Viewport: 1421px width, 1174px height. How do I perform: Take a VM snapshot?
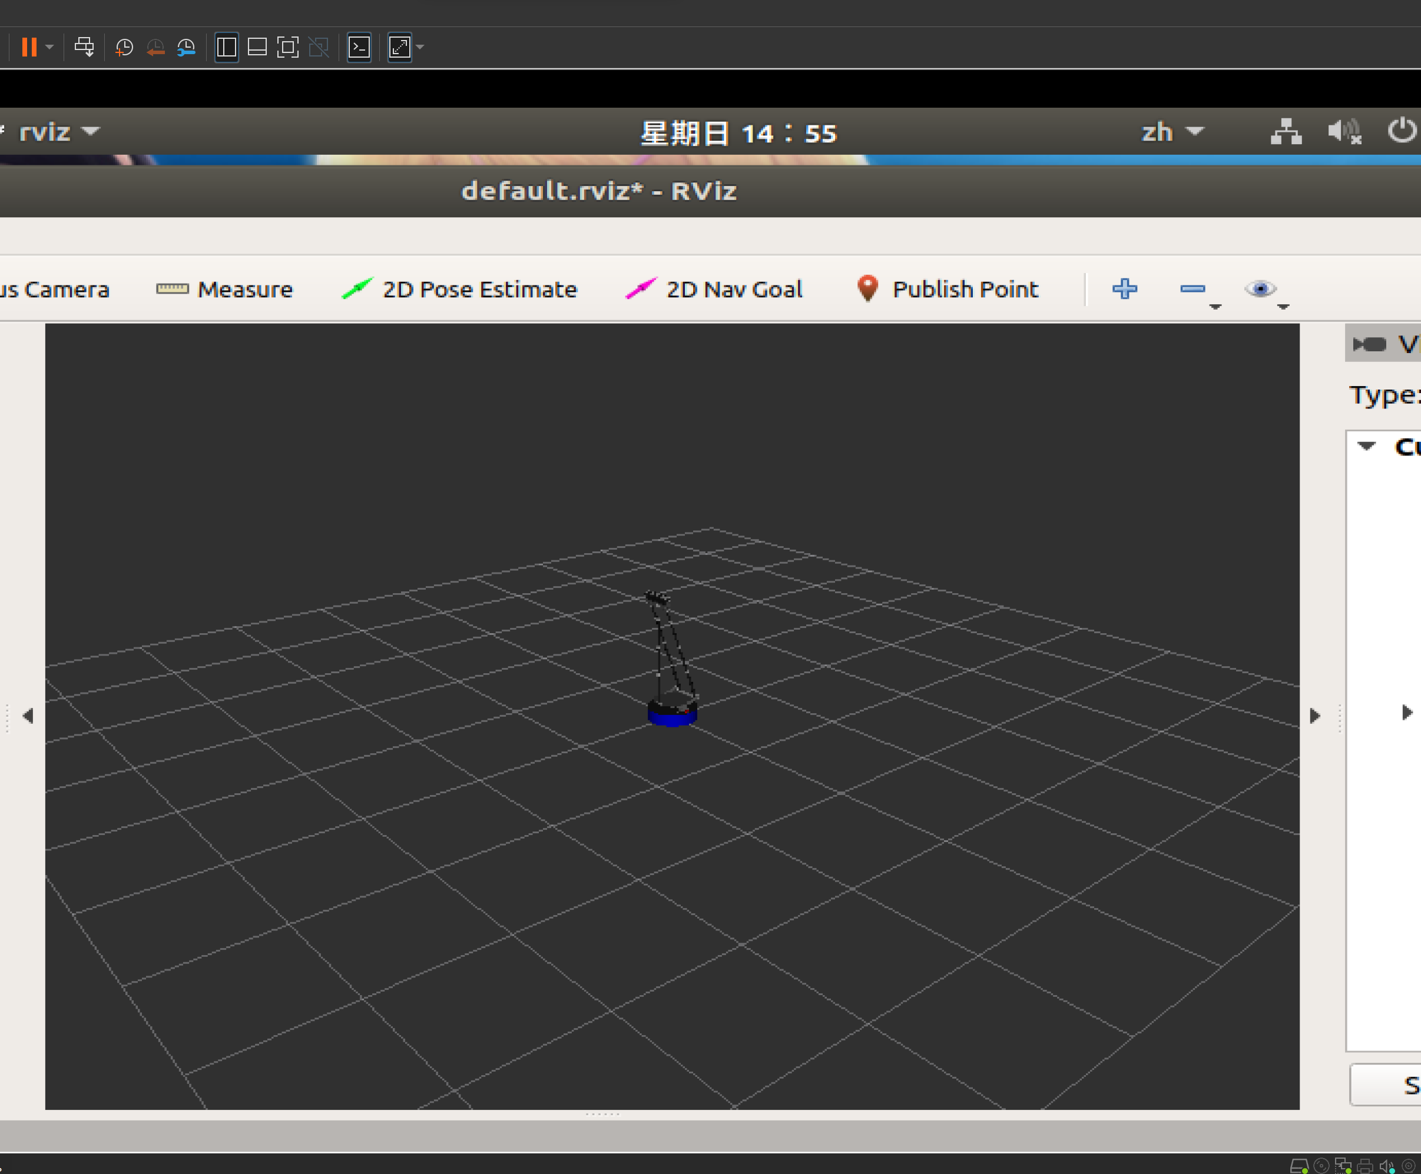tap(124, 46)
